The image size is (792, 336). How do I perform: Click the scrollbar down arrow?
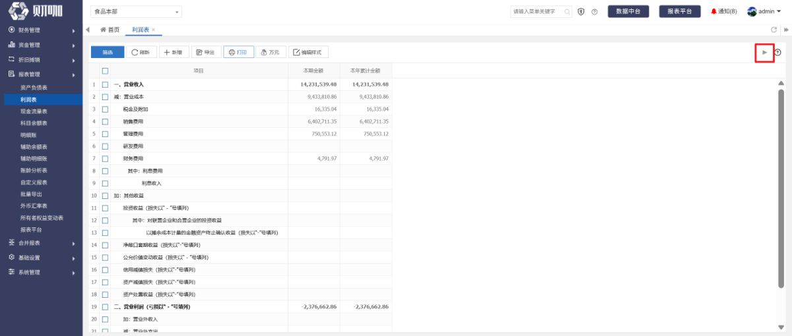pyautogui.click(x=781, y=327)
